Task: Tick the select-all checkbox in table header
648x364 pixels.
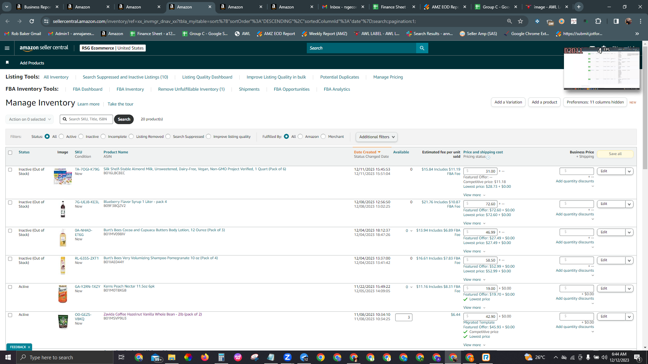Action: (10, 153)
